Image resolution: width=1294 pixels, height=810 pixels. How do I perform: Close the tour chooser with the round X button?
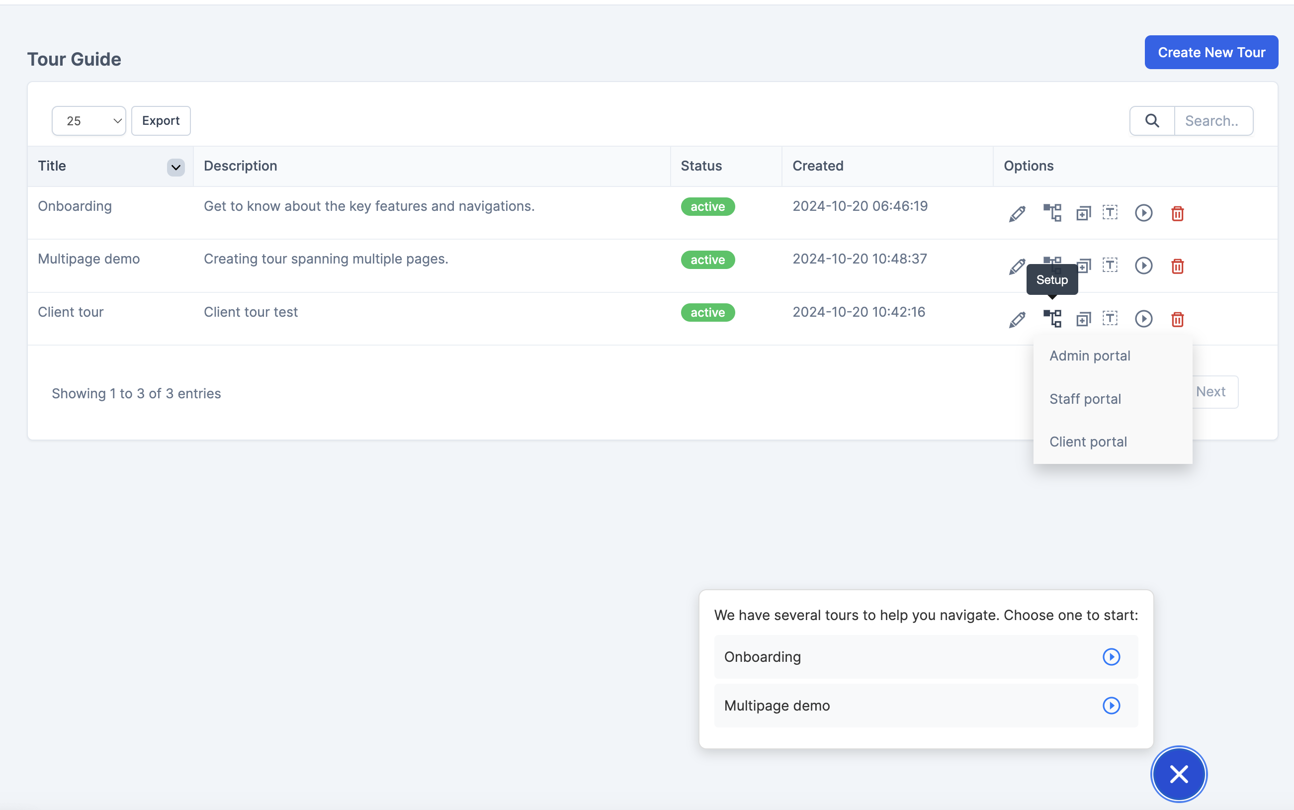click(1178, 774)
